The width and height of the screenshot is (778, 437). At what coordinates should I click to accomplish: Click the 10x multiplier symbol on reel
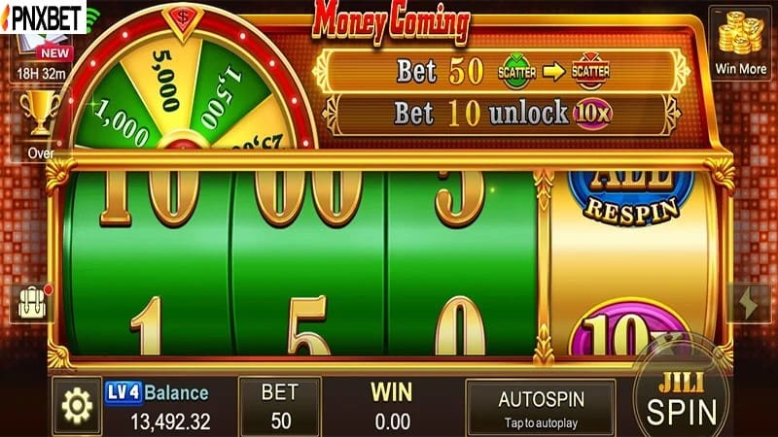pyautogui.click(x=630, y=328)
